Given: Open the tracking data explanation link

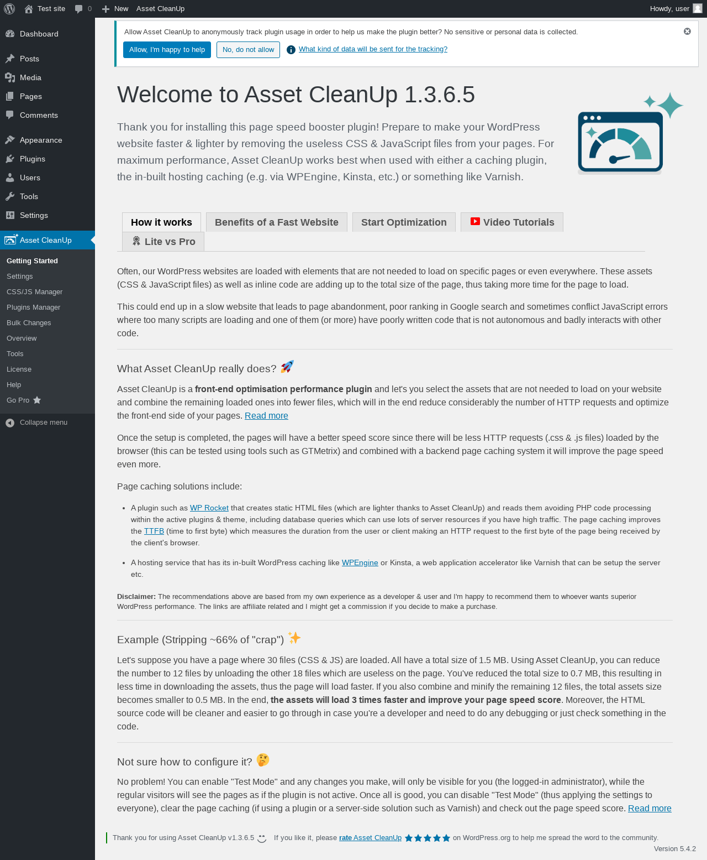Looking at the screenshot, I should tap(373, 49).
